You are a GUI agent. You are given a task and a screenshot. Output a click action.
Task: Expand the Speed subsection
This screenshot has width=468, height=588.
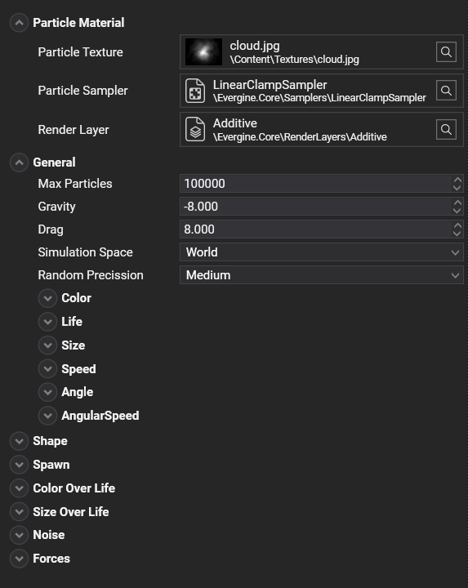click(47, 369)
